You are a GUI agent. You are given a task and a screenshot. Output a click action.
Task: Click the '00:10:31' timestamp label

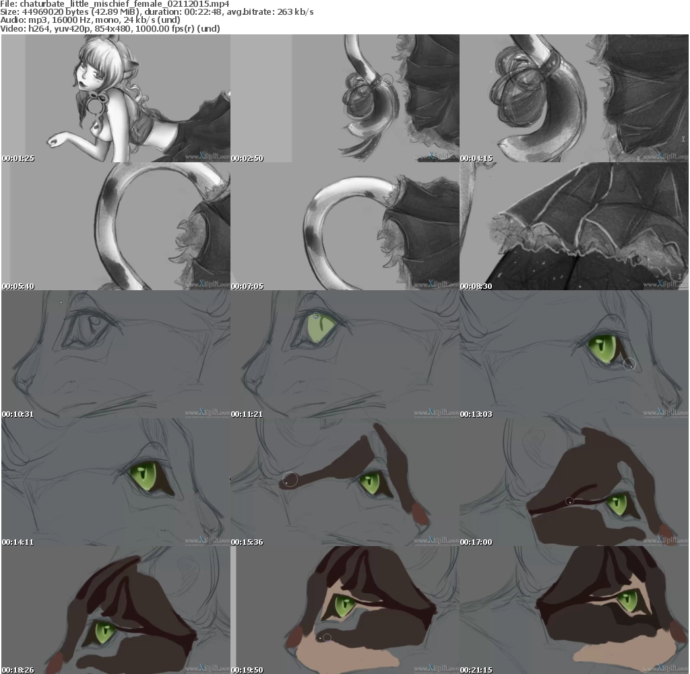pos(18,414)
